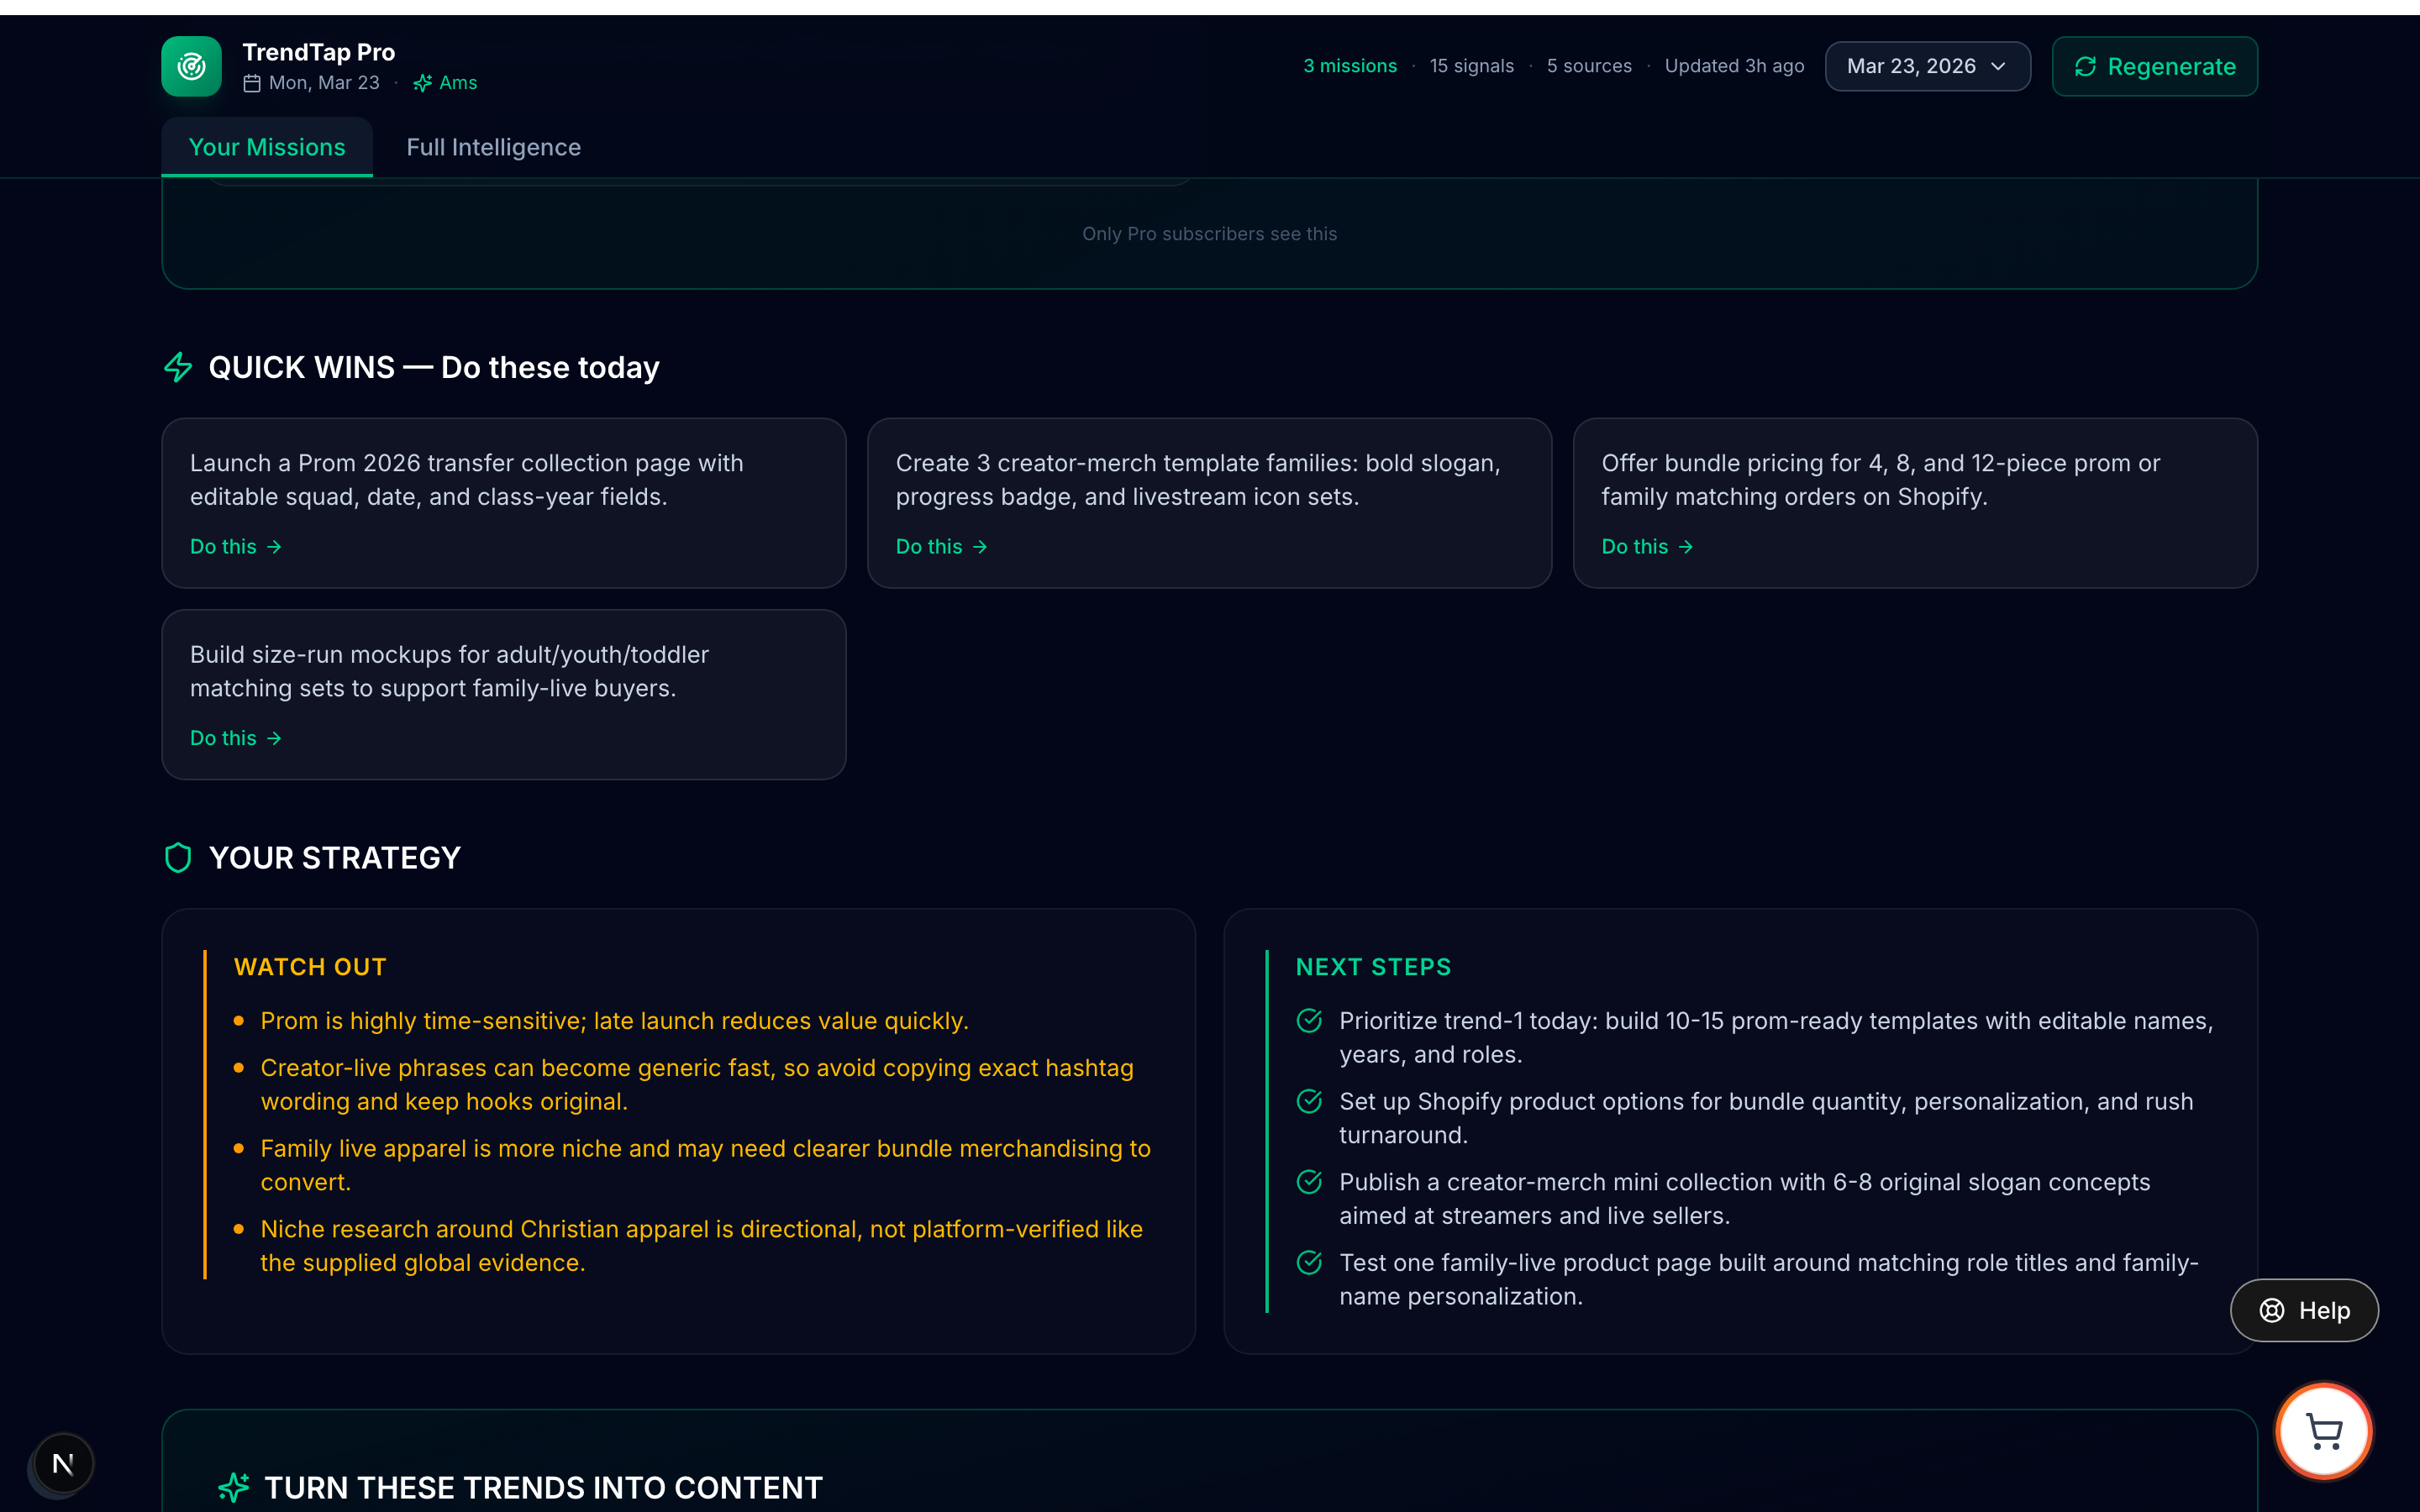This screenshot has width=2420, height=1512.
Task: Click the 3 missions count link
Action: tap(1349, 66)
